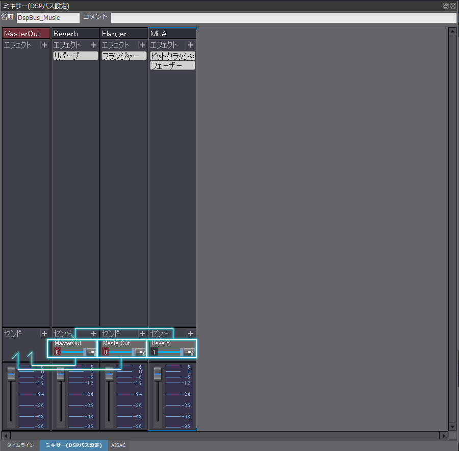Select the MasterOut bus header
The width and height of the screenshot is (459, 451).
point(27,33)
